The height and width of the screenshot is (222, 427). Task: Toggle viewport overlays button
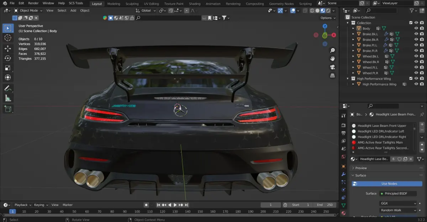[x=292, y=11]
